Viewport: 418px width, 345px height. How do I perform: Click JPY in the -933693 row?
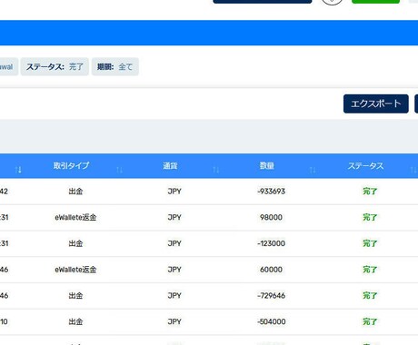coord(174,192)
